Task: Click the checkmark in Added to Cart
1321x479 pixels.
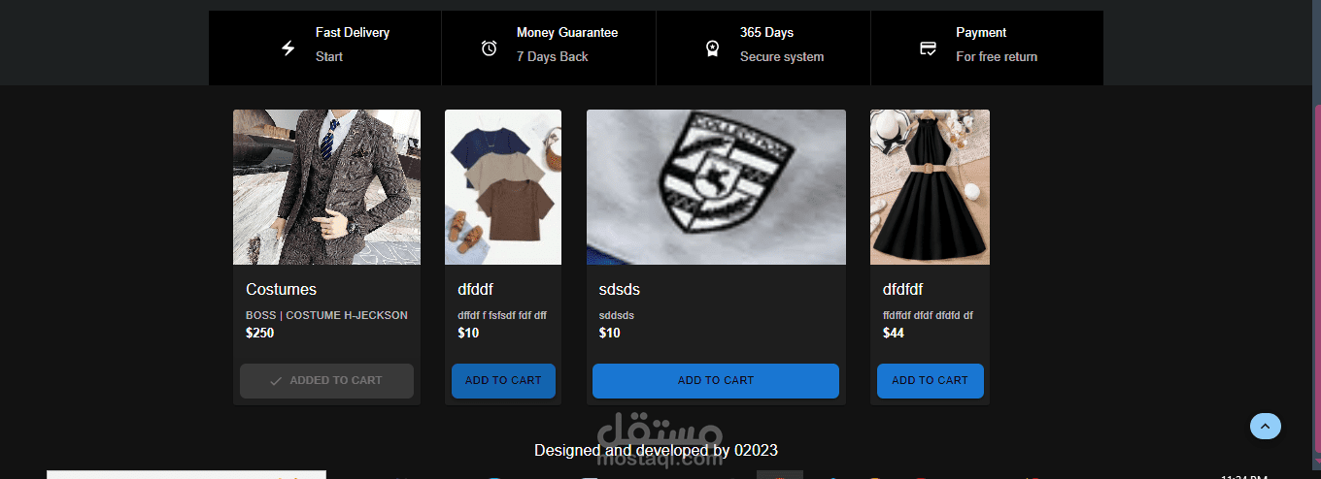Action: click(x=276, y=381)
